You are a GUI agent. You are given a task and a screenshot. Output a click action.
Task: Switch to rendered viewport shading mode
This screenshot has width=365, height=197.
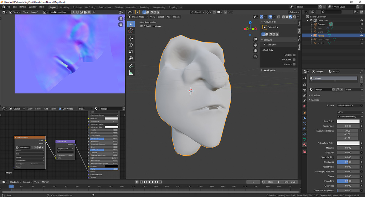tap(294, 17)
